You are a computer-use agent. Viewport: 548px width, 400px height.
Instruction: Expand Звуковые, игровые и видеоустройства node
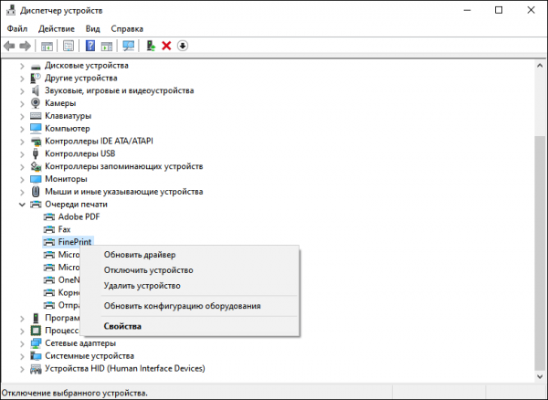[22, 90]
